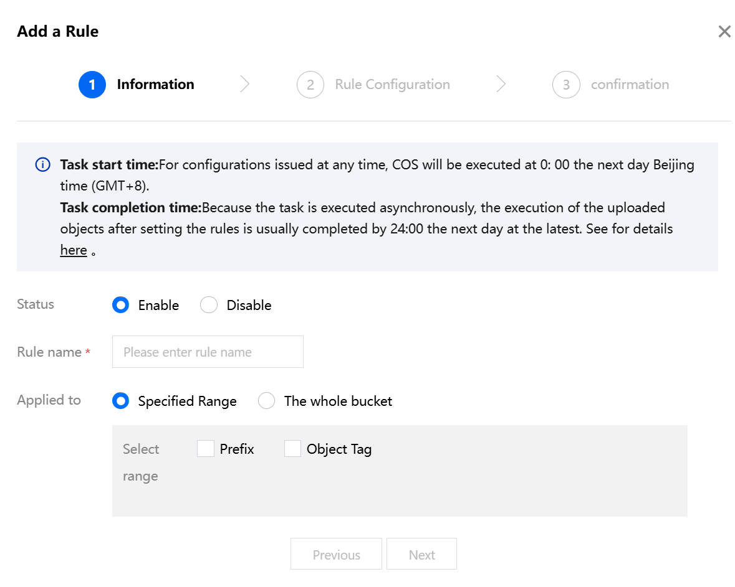Click the step 3 circle icon
735x587 pixels.
pos(566,85)
